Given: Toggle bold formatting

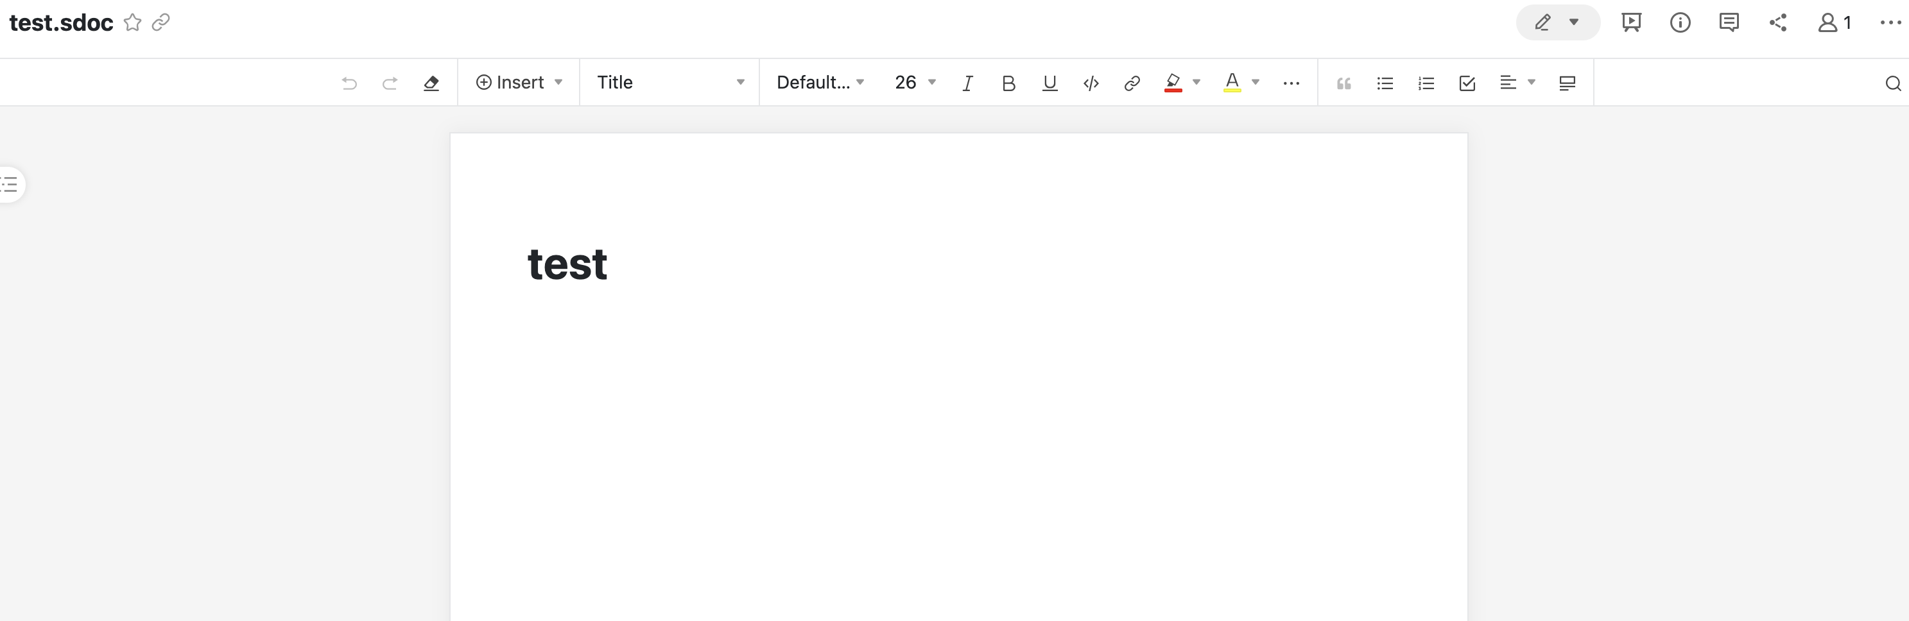Looking at the screenshot, I should [x=1008, y=83].
